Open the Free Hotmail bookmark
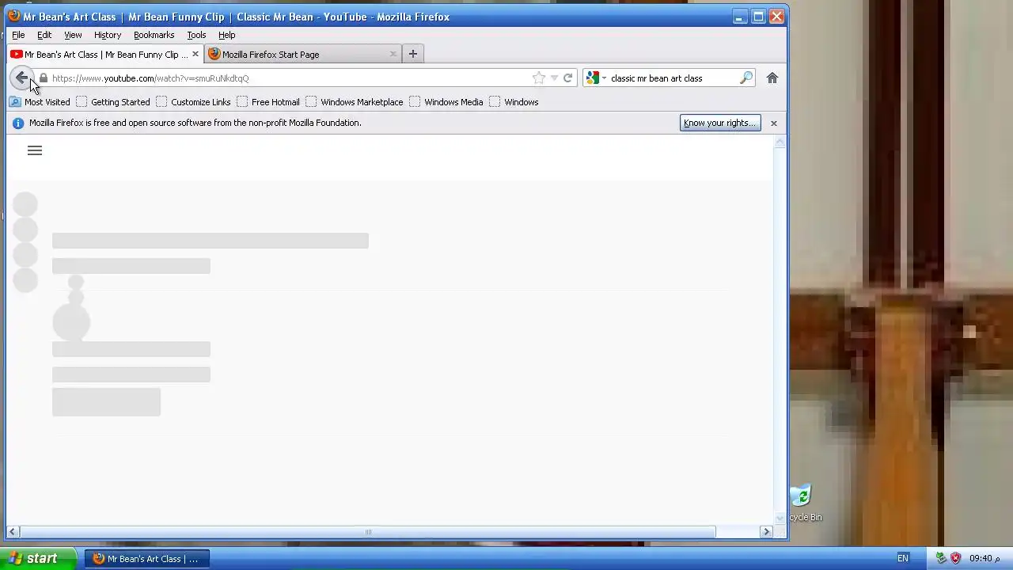Image resolution: width=1013 pixels, height=570 pixels. tap(267, 102)
